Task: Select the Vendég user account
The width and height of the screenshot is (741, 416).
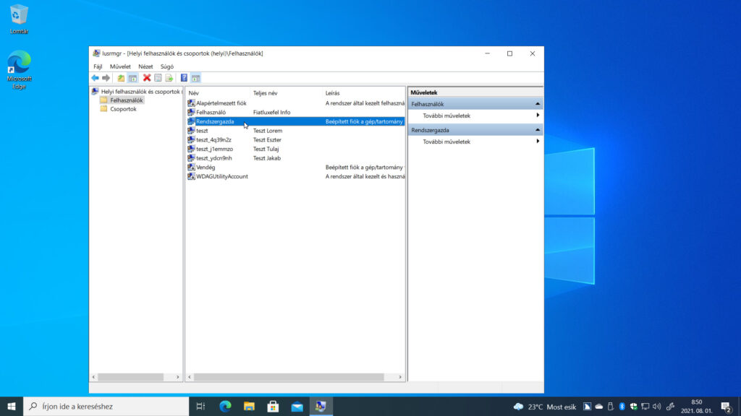Action: [x=206, y=168]
